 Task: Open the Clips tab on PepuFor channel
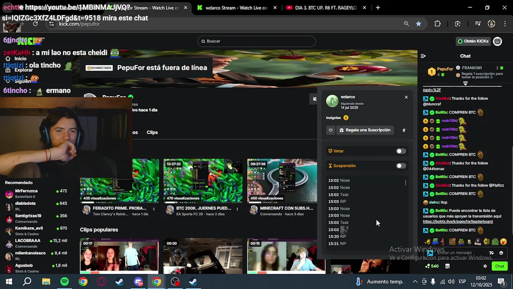[152, 132]
